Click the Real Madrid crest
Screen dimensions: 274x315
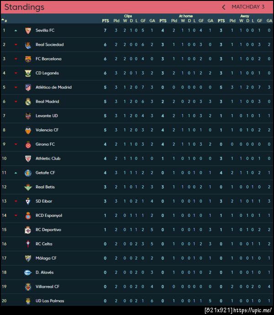pos(28,102)
